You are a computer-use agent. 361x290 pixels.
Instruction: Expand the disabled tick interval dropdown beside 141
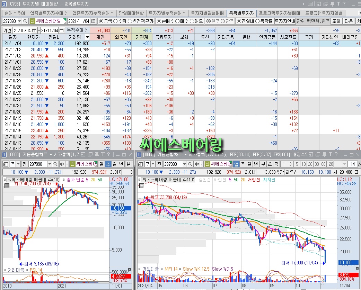344,164
